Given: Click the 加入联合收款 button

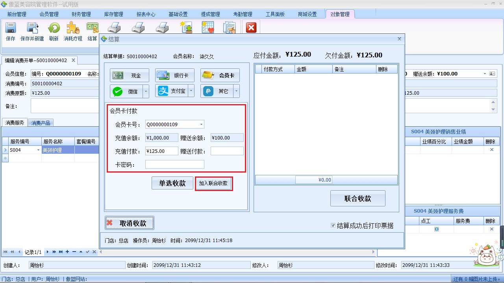Looking at the screenshot, I should 213,183.
